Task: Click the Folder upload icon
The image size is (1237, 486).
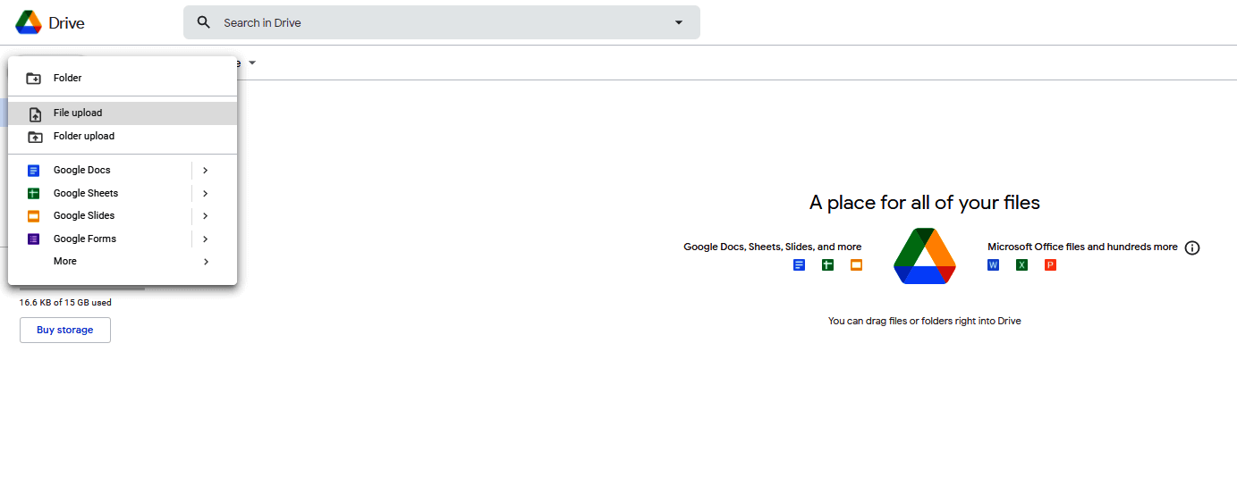Action: point(34,137)
